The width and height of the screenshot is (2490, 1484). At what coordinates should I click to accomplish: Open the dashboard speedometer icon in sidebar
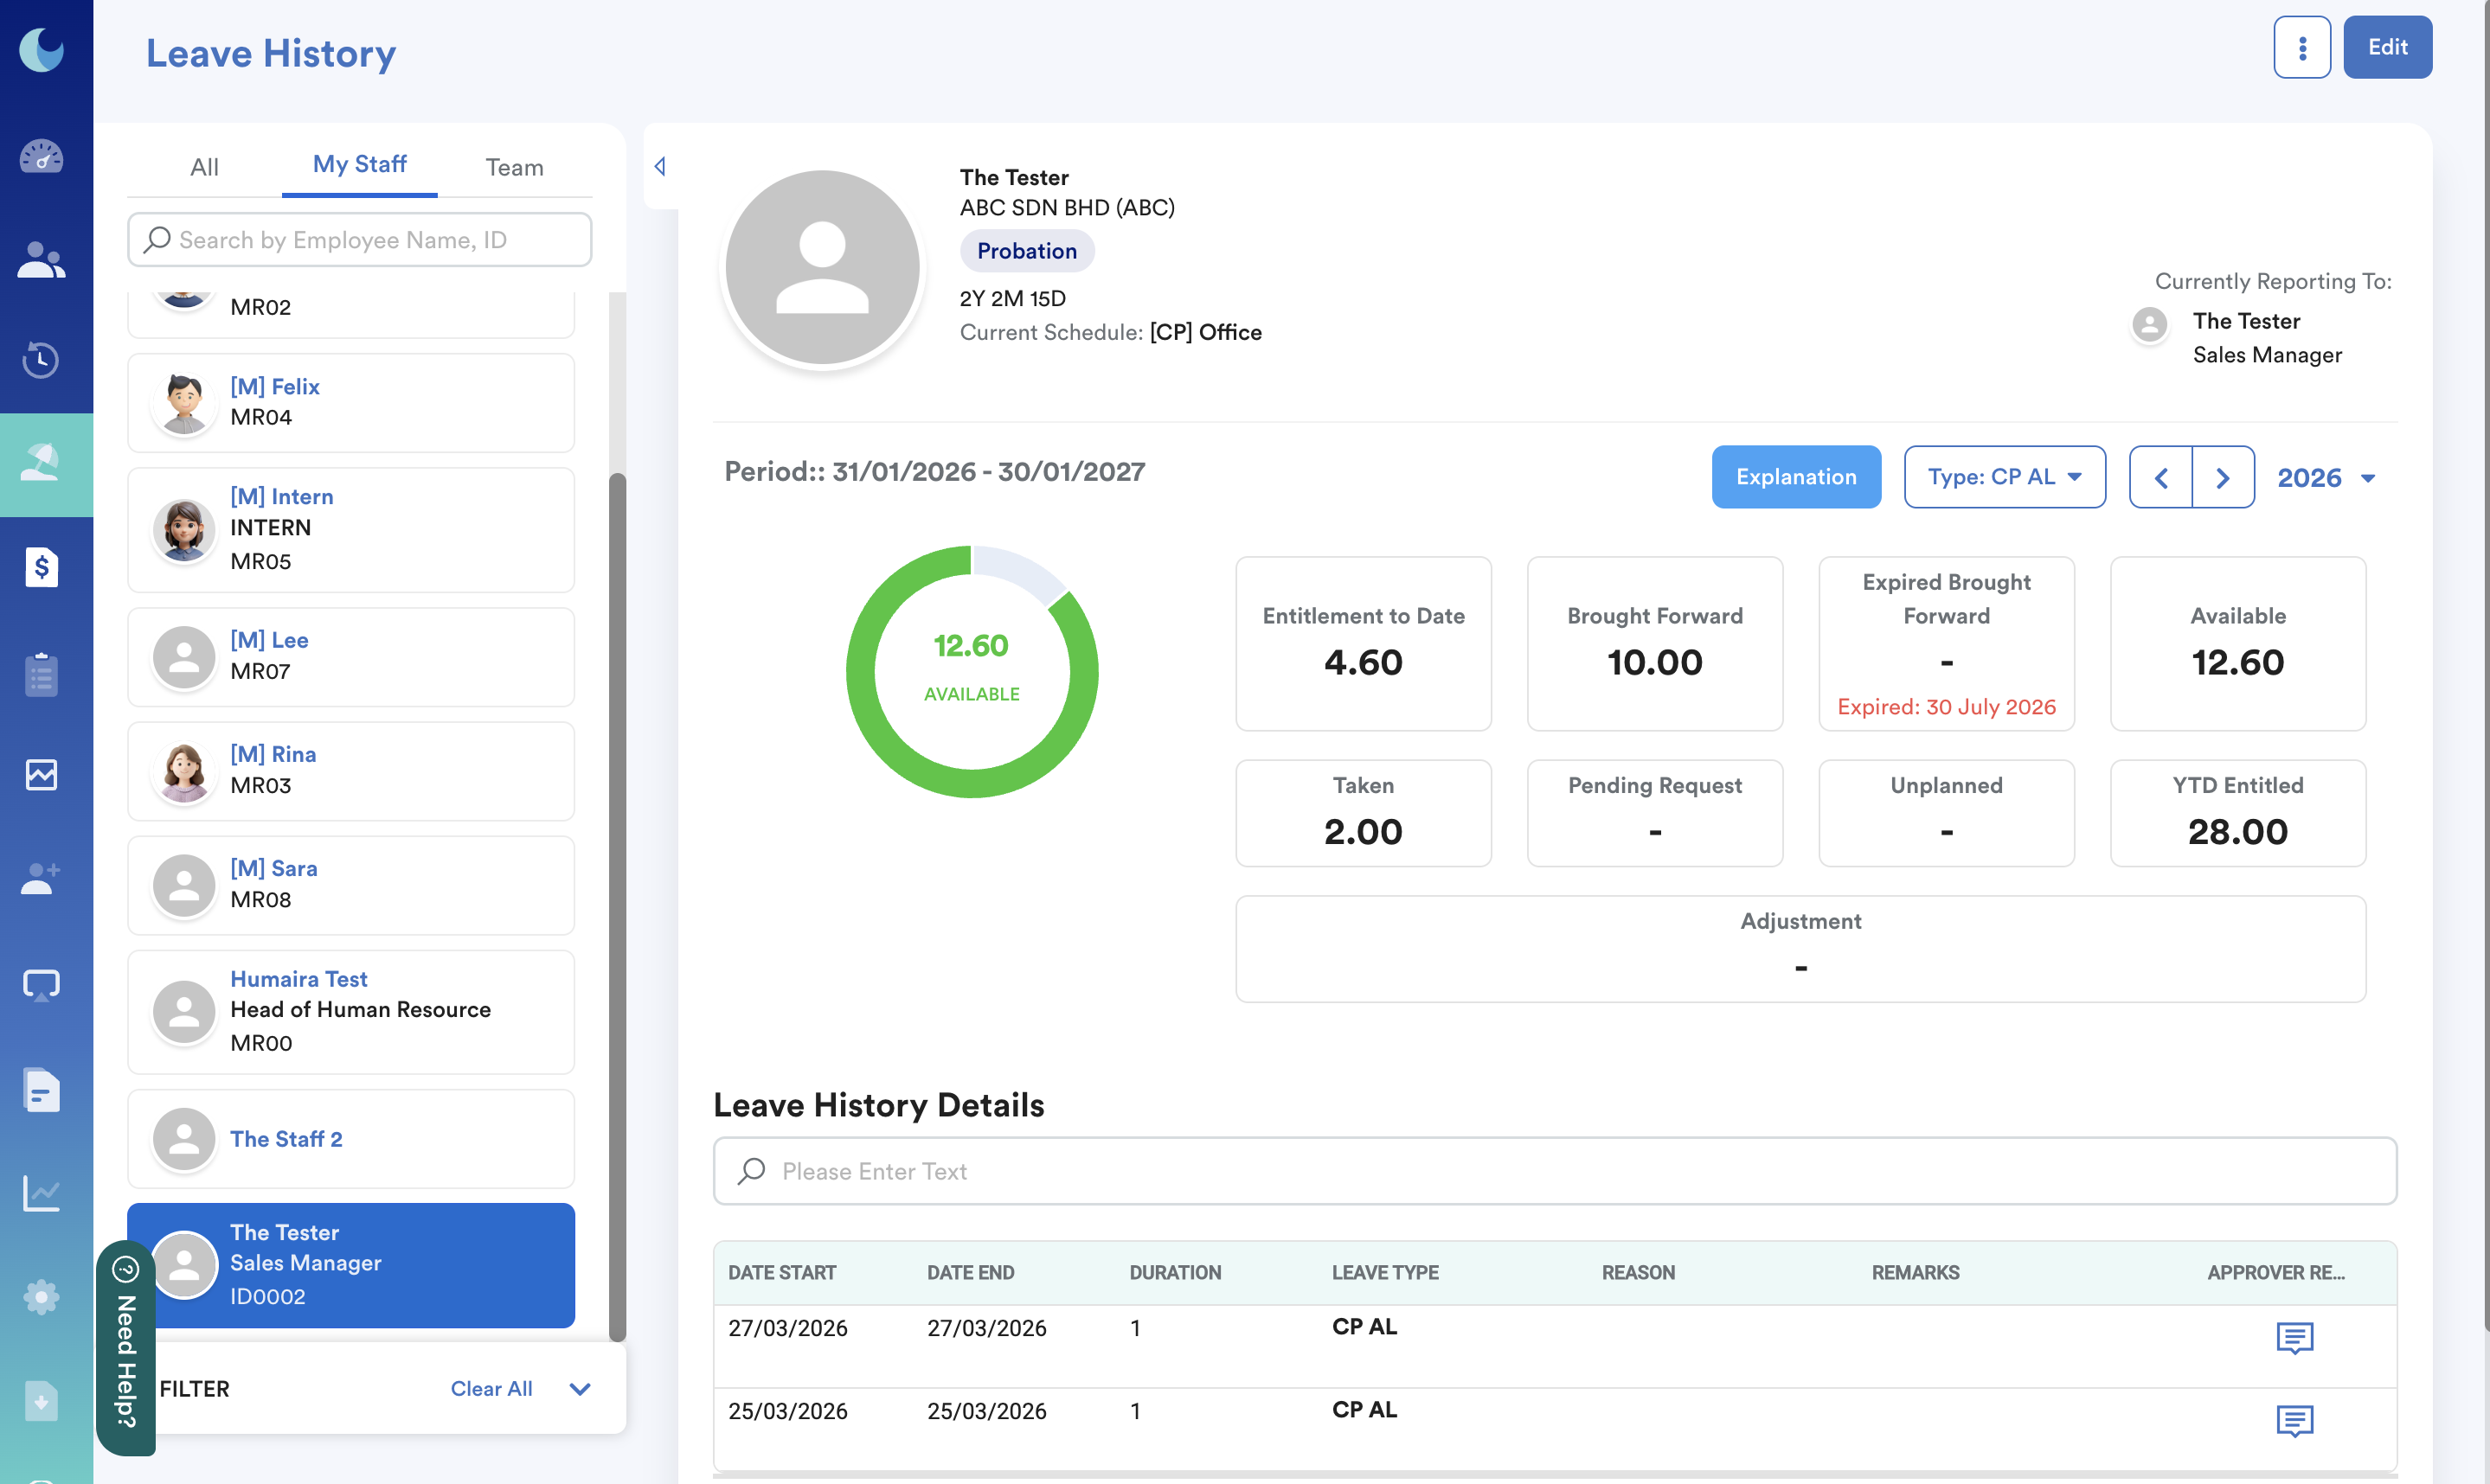point(41,157)
